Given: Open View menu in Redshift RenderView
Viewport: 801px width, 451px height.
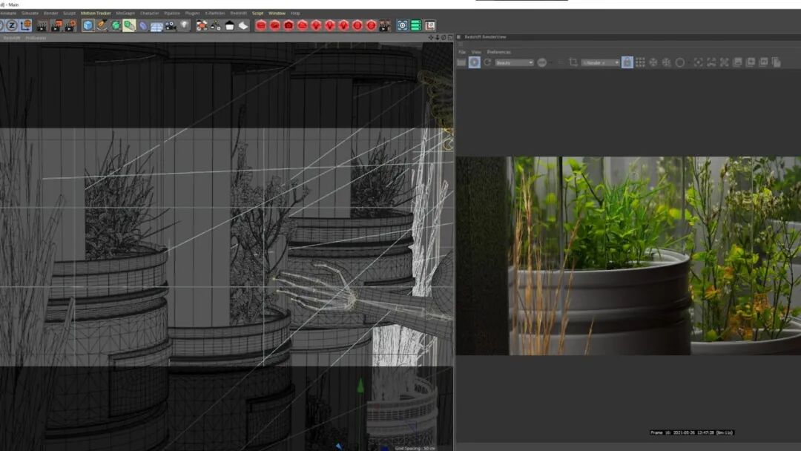Looking at the screenshot, I should coord(476,52).
